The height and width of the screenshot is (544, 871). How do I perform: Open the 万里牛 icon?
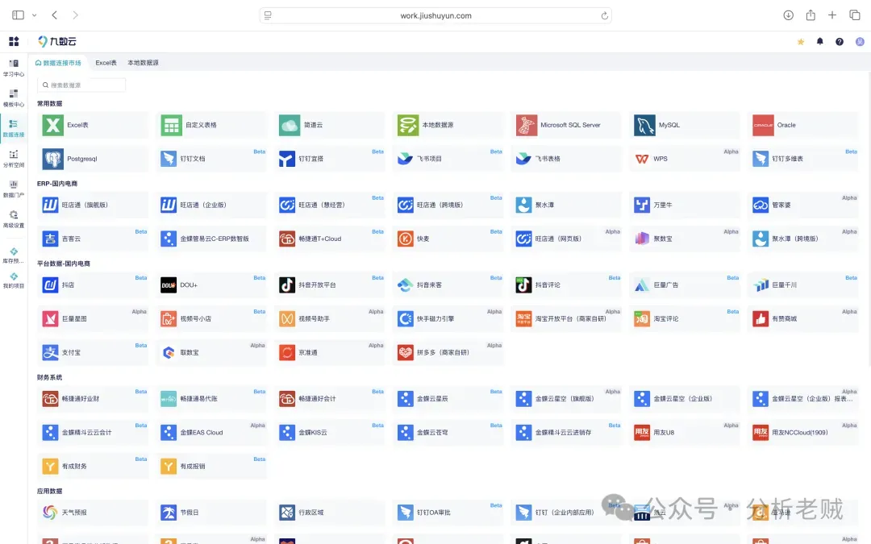[x=642, y=205]
